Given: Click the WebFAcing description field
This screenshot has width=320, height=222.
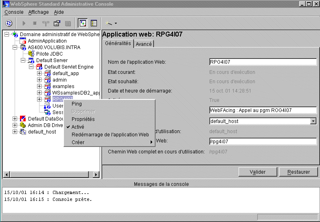Looking at the screenshot, I should 263,110.
